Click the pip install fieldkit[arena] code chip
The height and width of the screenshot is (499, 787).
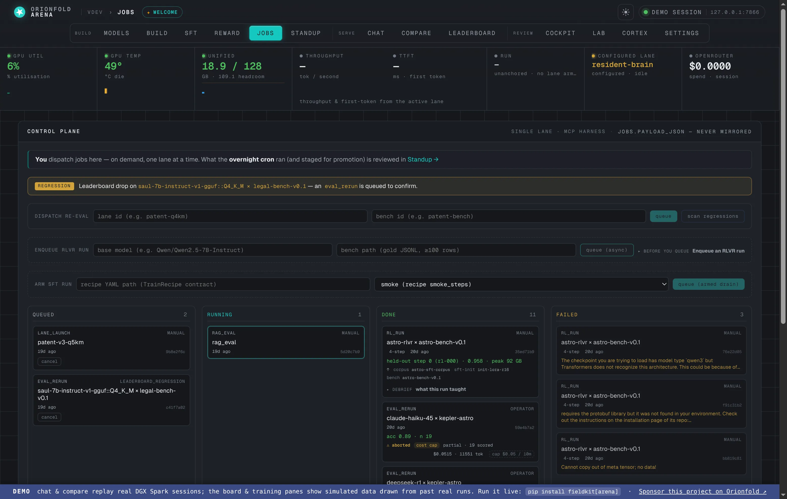pyautogui.click(x=573, y=491)
